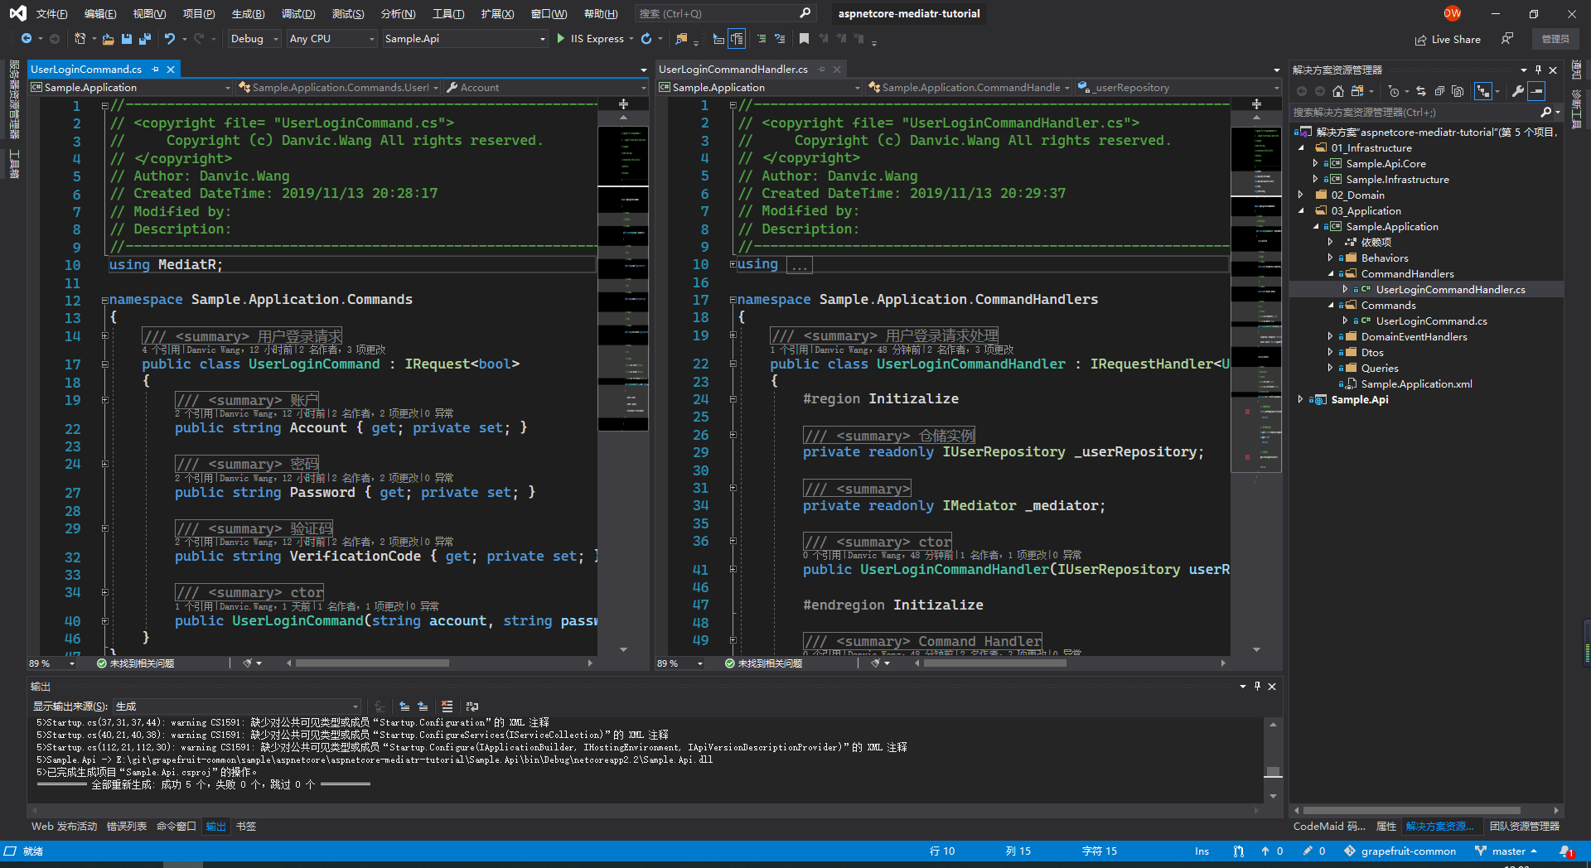Switch to UserLoginCommandHandler.cs tab
Image resolution: width=1591 pixels, height=868 pixels.
733,70
